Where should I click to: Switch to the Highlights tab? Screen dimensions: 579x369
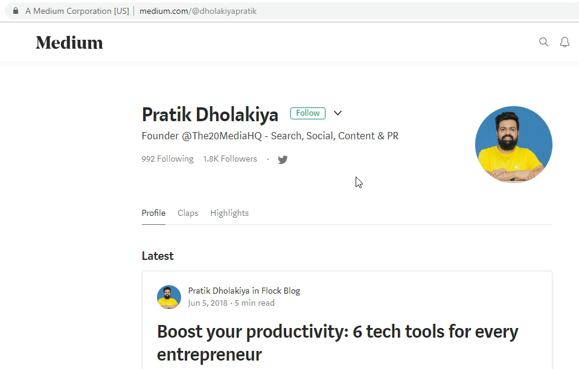(229, 213)
